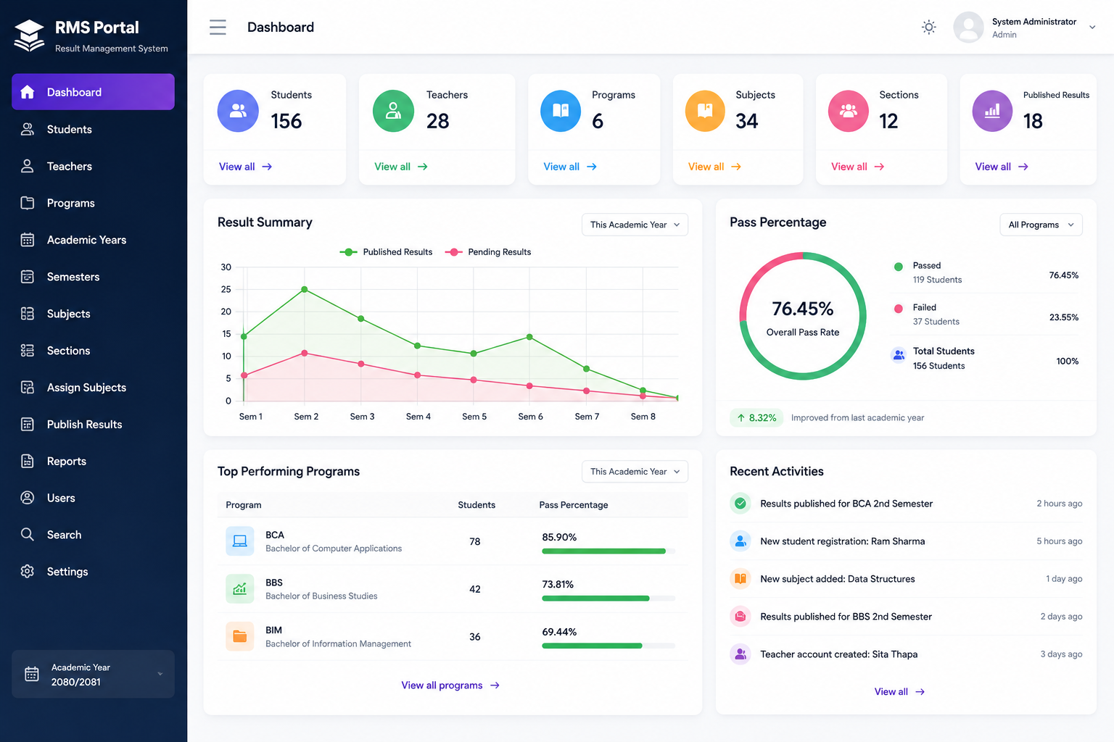Click View all under Sections card
This screenshot has height=742, width=1114.
857,167
